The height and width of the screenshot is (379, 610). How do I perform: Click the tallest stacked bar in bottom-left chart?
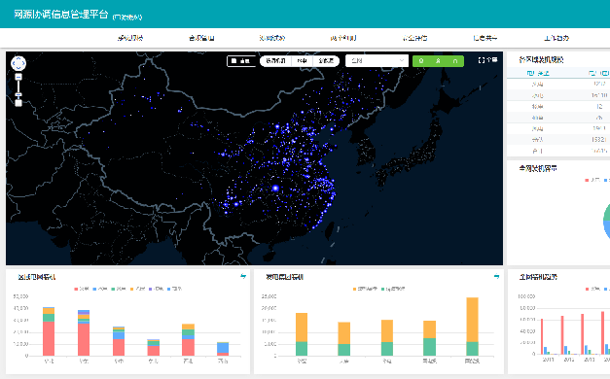(x=49, y=331)
